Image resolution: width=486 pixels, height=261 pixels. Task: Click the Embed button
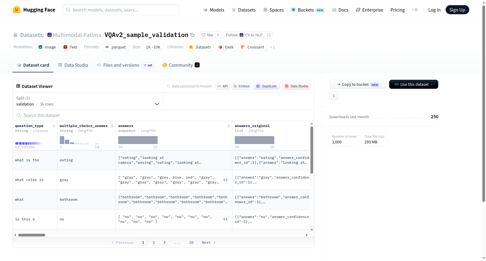241,86
